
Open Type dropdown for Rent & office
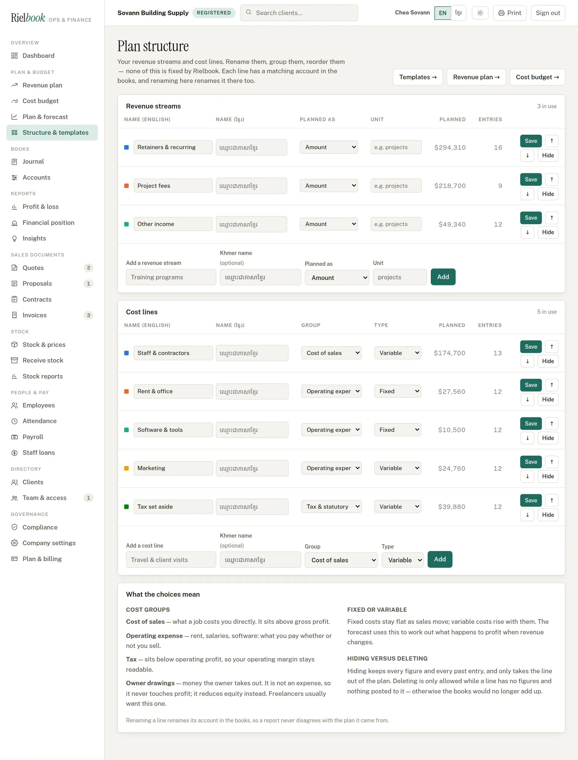click(x=397, y=391)
